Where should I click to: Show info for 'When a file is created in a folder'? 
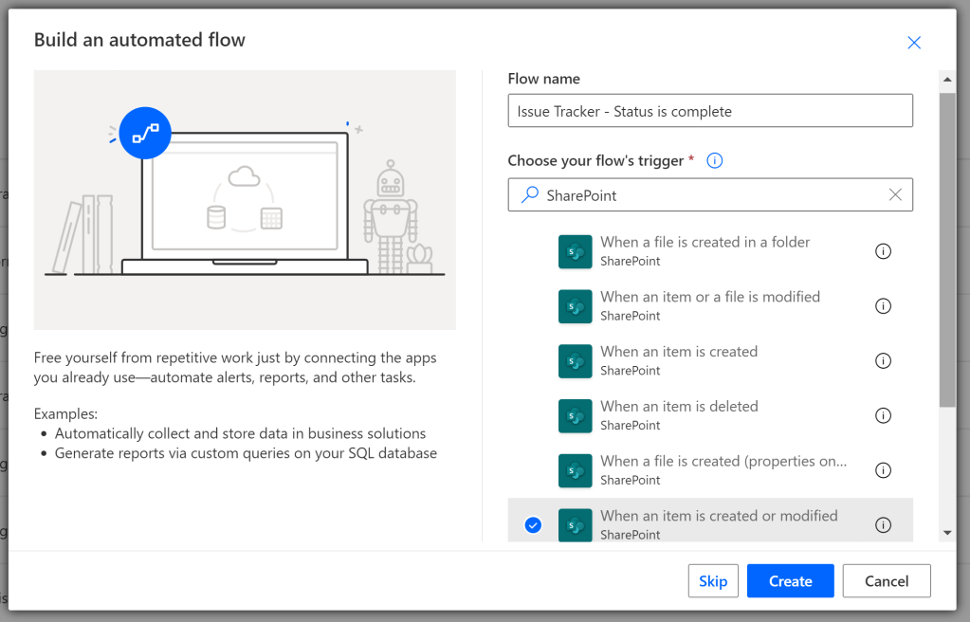883,251
